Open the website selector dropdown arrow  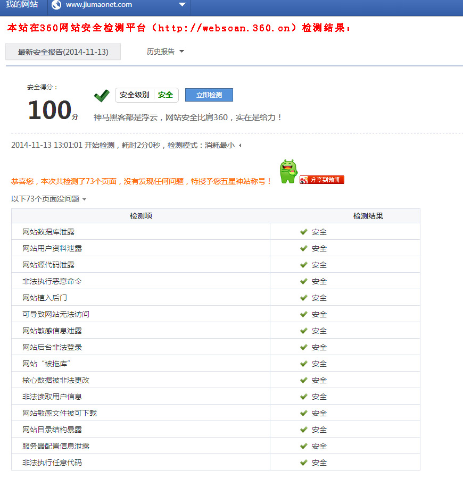click(x=182, y=5)
